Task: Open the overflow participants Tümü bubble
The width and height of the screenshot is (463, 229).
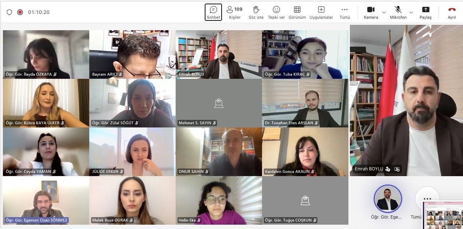Action: (x=427, y=199)
